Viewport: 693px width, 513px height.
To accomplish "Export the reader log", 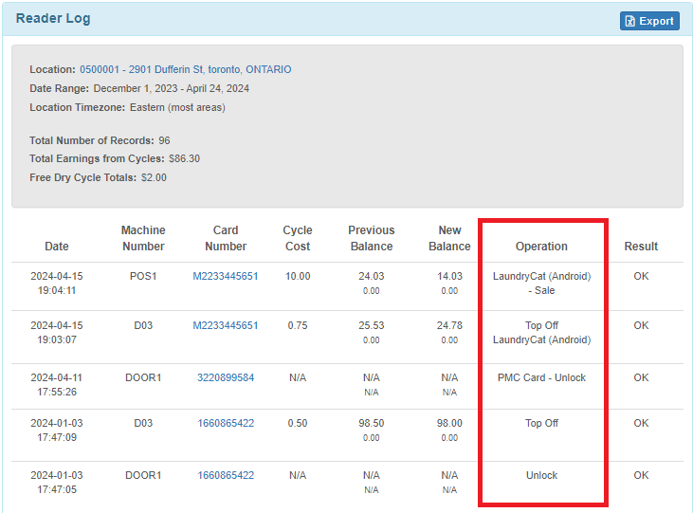I will (x=649, y=21).
